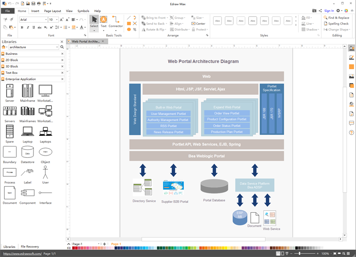The width and height of the screenshot is (356, 257).
Task: Adjust the zoom slider handle
Action: click(x=300, y=253)
